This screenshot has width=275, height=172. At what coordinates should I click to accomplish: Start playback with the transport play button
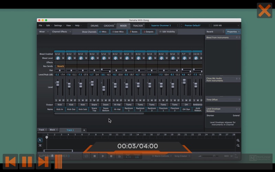click(x=103, y=156)
